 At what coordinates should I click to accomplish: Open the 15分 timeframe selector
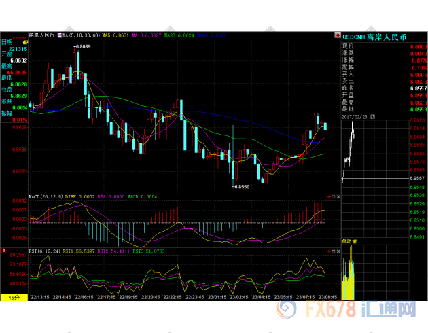coord(13,298)
